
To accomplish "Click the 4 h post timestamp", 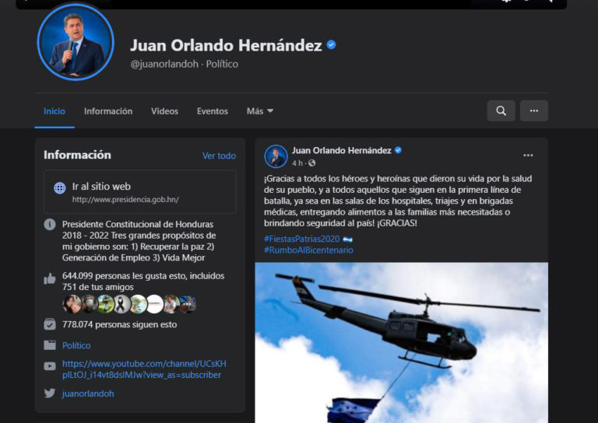I will pyautogui.click(x=297, y=163).
